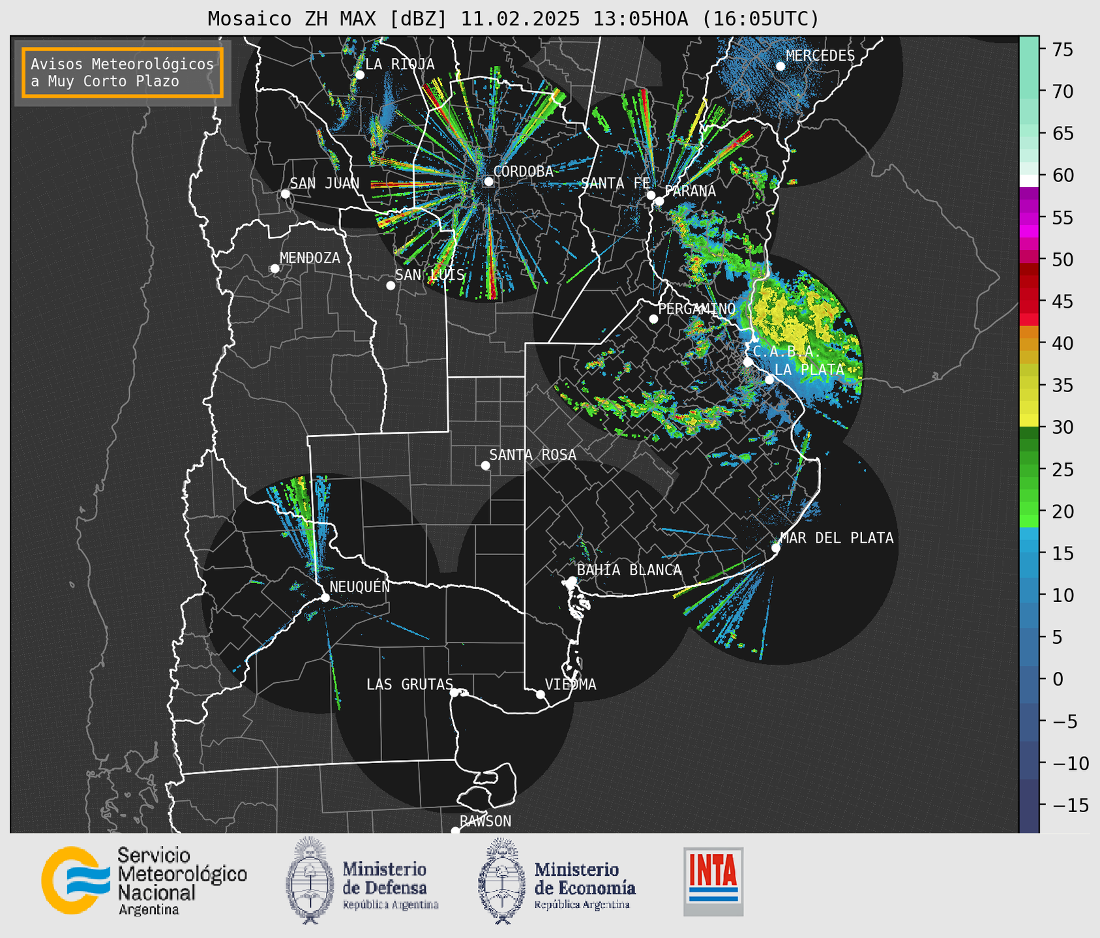
Task: Click the white city marker dot for Neuquén
Action: (325, 598)
